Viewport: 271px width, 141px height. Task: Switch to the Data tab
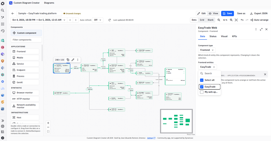click(x=202, y=36)
